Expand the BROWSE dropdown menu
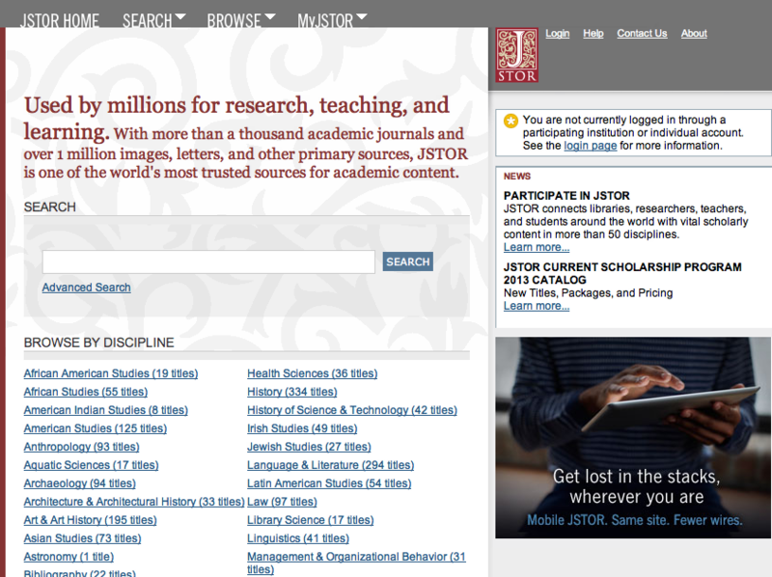The width and height of the screenshot is (772, 577). (241, 20)
